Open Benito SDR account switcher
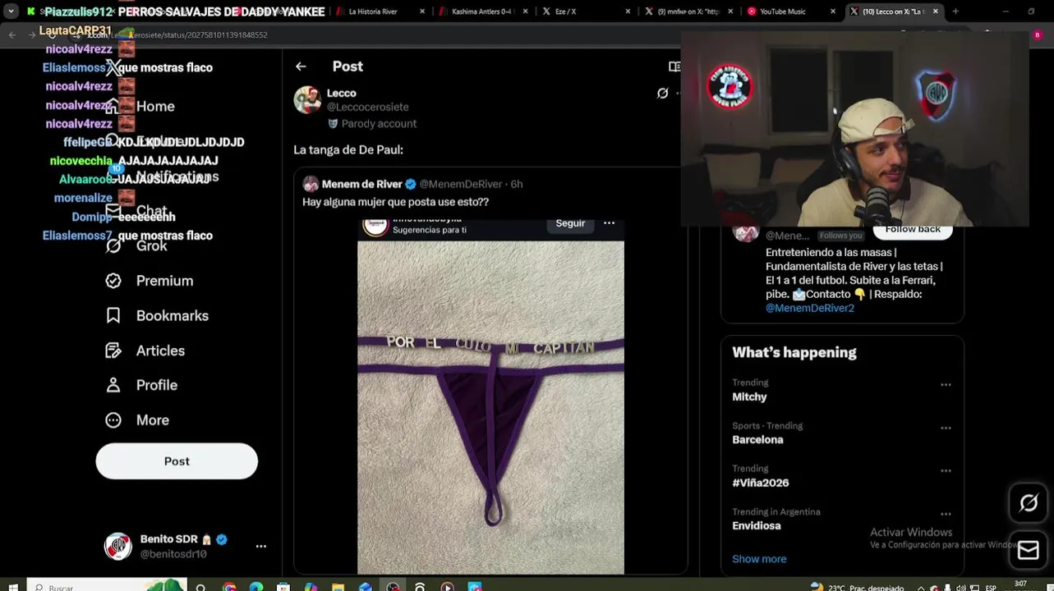This screenshot has height=591, width=1054. [181, 546]
